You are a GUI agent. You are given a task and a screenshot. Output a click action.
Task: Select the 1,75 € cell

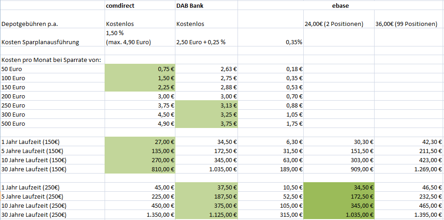(x=270, y=123)
